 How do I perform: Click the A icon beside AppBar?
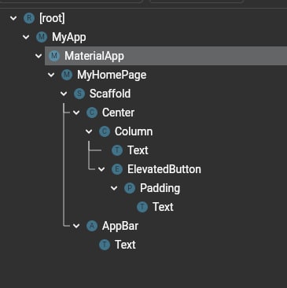pyautogui.click(x=92, y=226)
